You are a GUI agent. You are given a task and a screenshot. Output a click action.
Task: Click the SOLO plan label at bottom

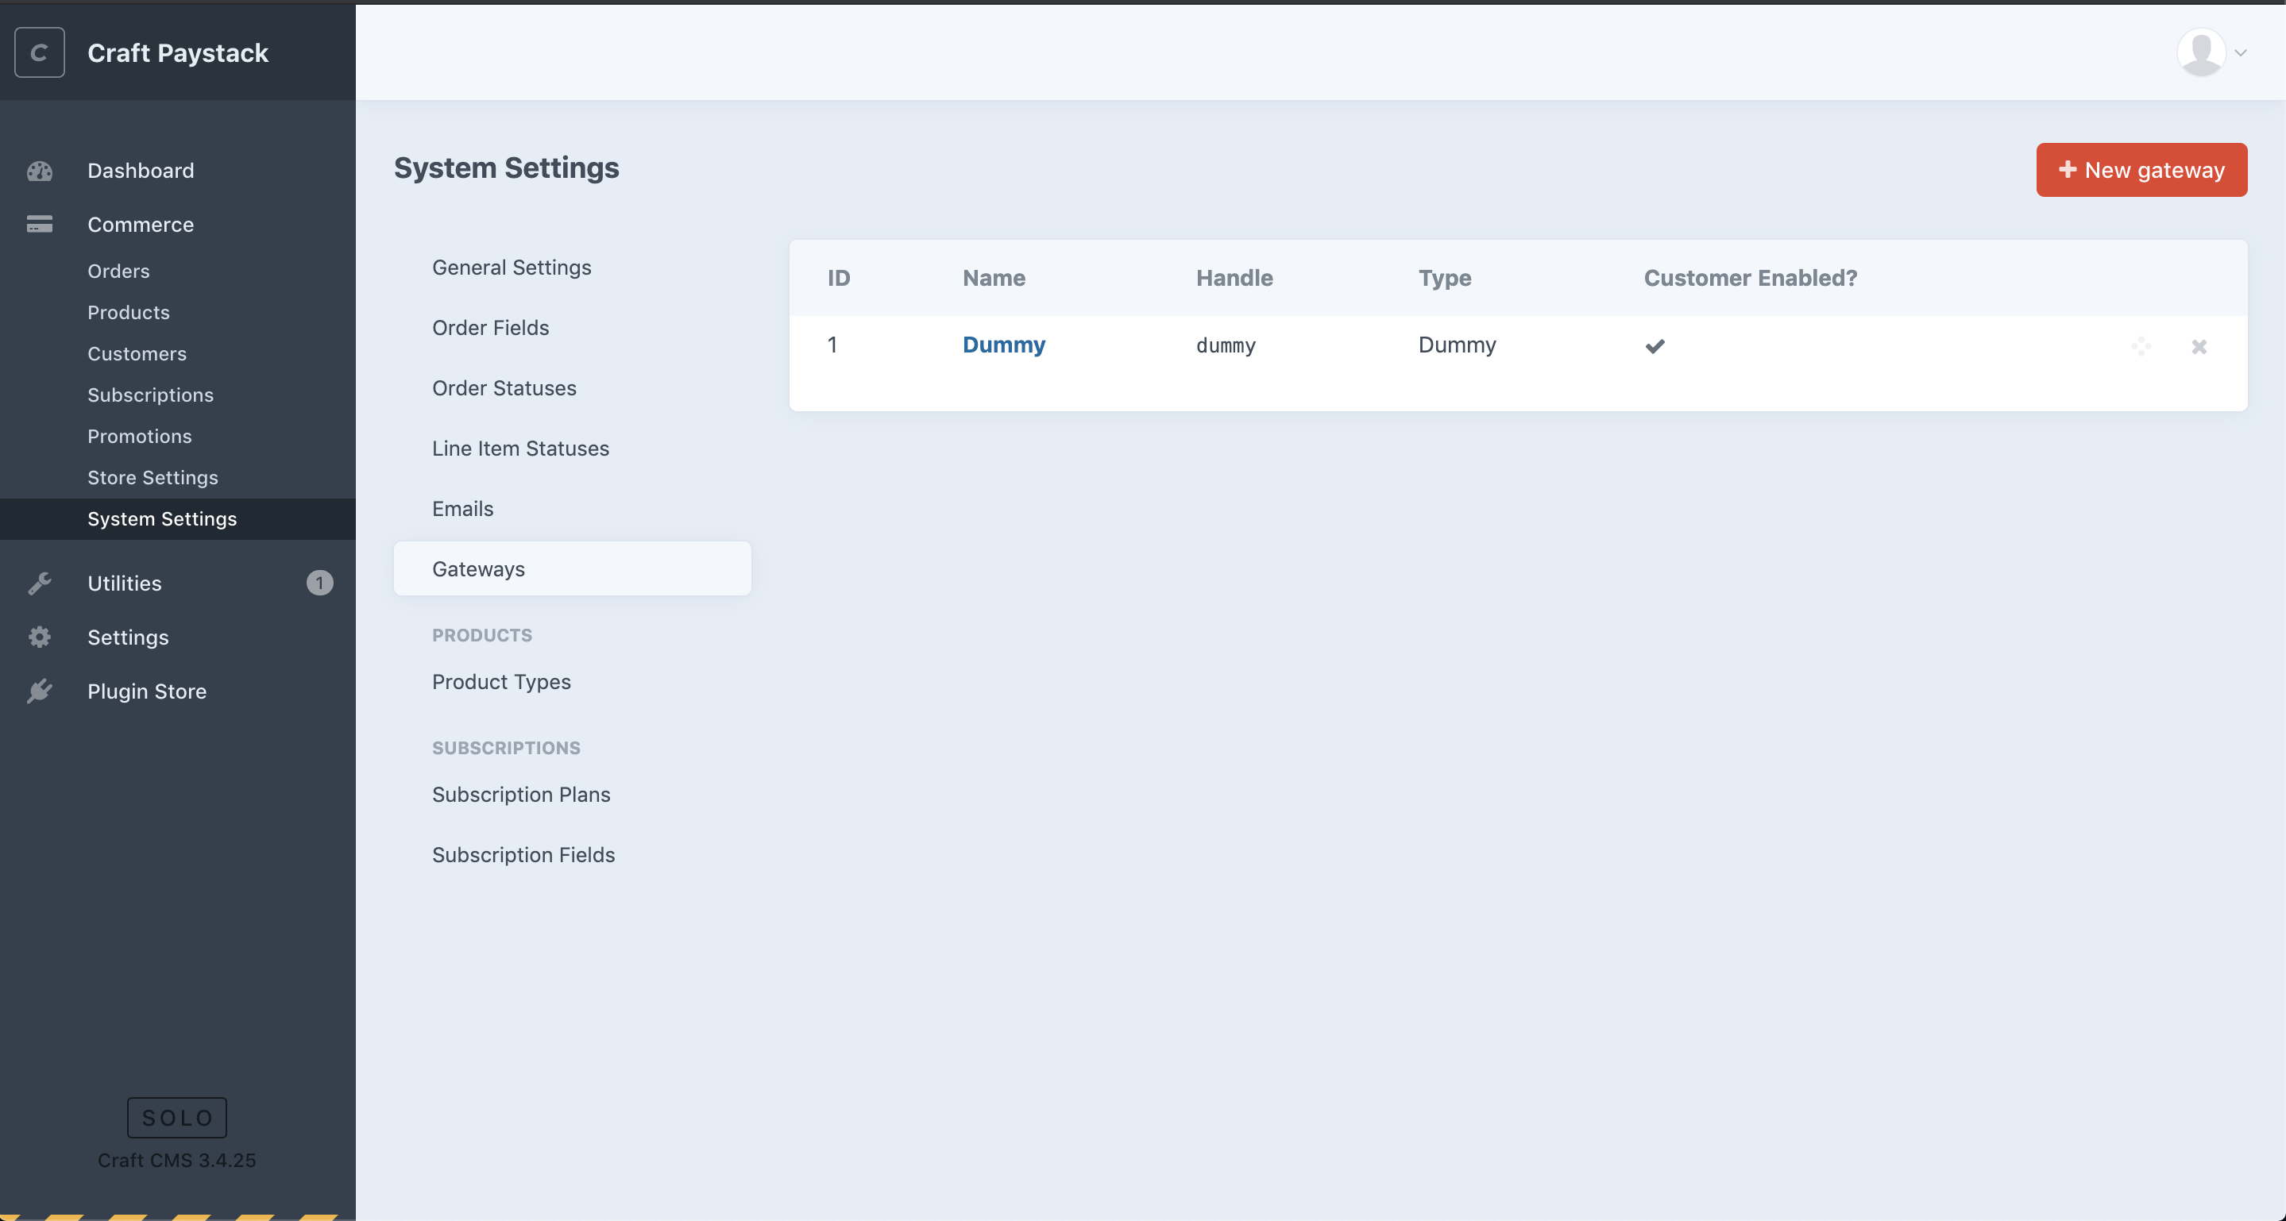[176, 1117]
